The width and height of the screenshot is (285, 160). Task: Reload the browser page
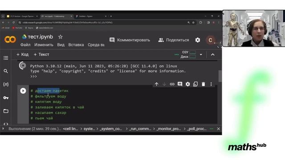point(14,23)
